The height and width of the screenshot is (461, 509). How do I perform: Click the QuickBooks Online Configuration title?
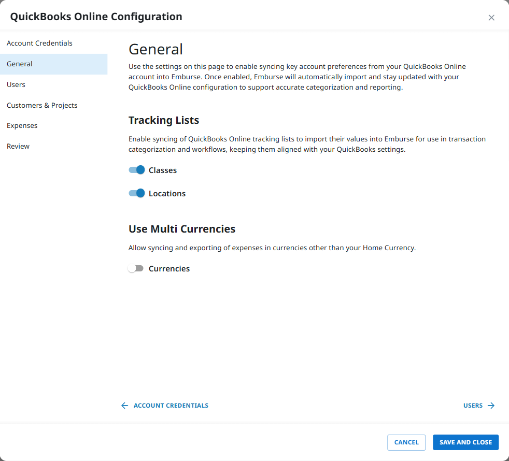[96, 17]
